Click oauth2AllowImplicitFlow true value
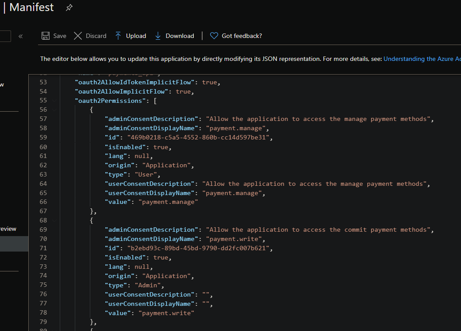The image size is (461, 331). click(183, 91)
